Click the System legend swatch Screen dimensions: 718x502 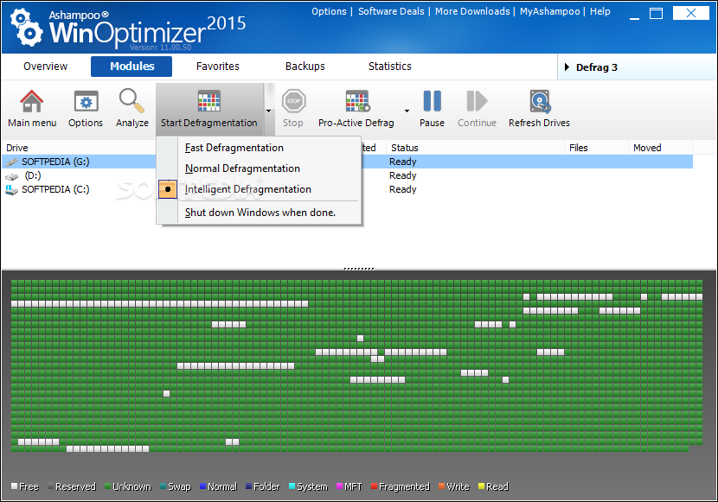point(292,486)
